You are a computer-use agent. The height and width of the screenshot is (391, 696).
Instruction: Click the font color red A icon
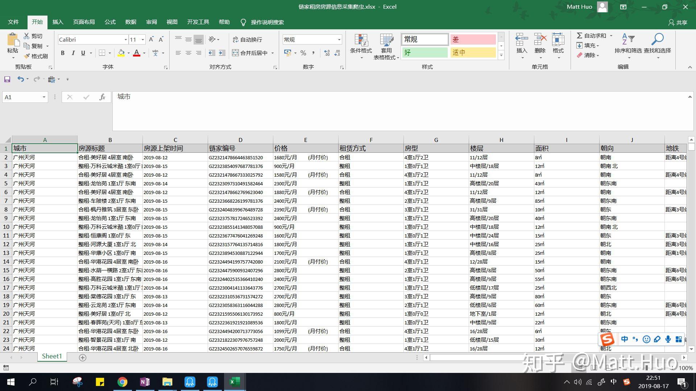pyautogui.click(x=137, y=53)
